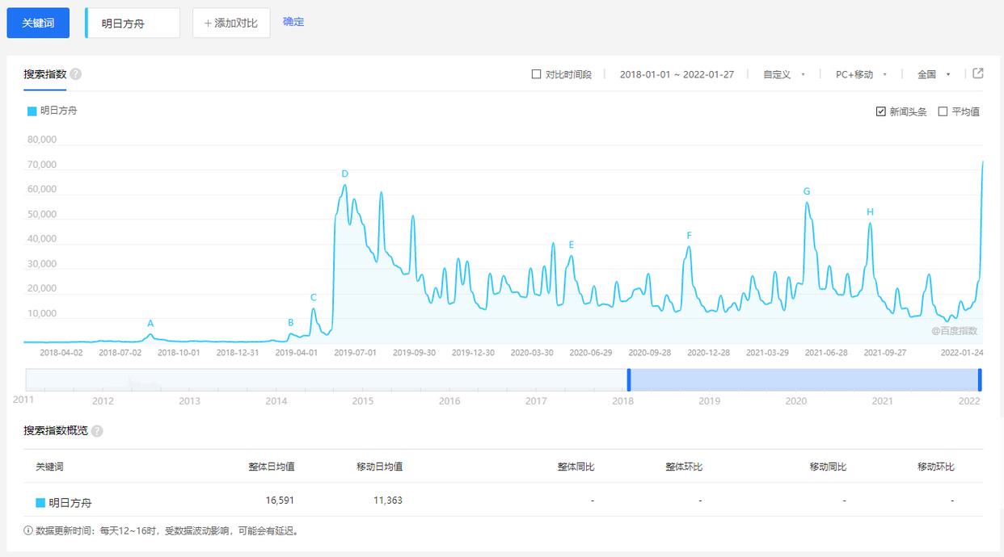The width and height of the screenshot is (1004, 557).
Task: Open date range 2018-01-01 ~ 2022-01-27 picker
Action: tap(677, 74)
